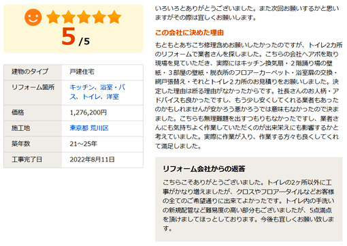The height and width of the screenshot is (246, 347).
Task: Open the 洋室 reform category link
Action: (113, 97)
